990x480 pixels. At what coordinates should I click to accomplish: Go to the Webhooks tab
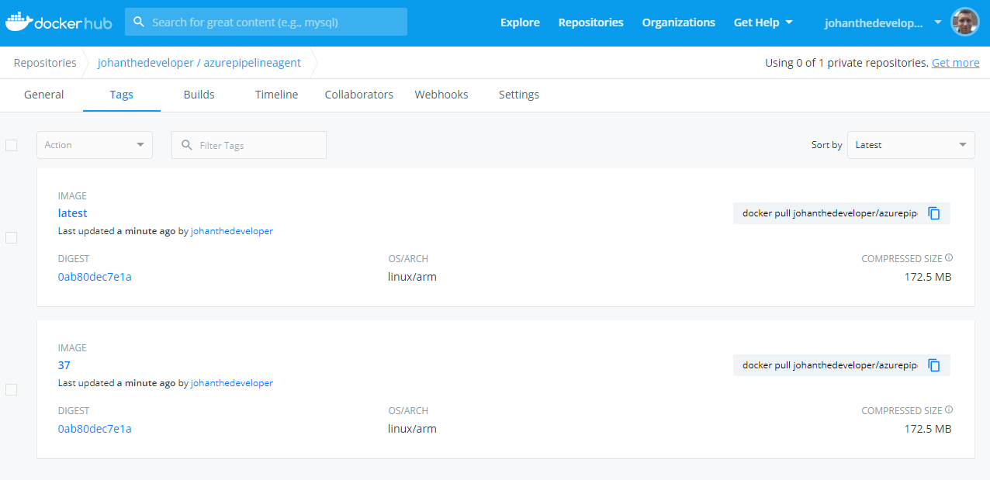coord(441,95)
